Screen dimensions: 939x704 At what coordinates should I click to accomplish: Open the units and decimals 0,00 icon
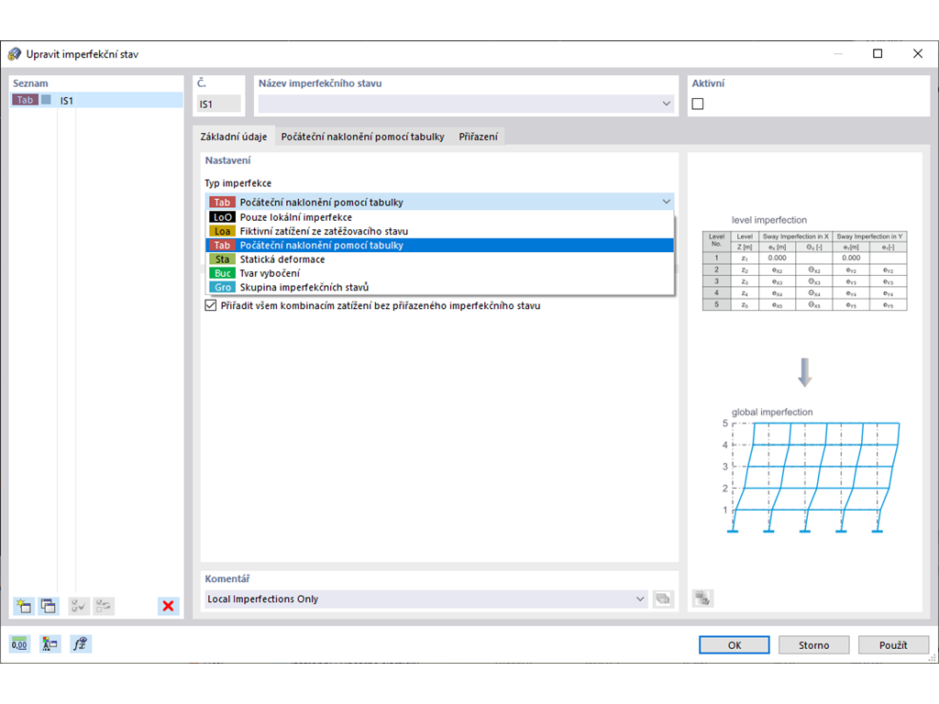click(20, 644)
